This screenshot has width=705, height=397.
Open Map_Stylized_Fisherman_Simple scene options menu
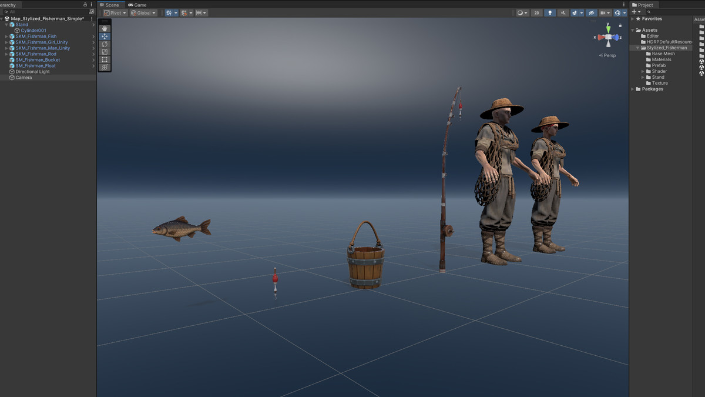coord(92,19)
